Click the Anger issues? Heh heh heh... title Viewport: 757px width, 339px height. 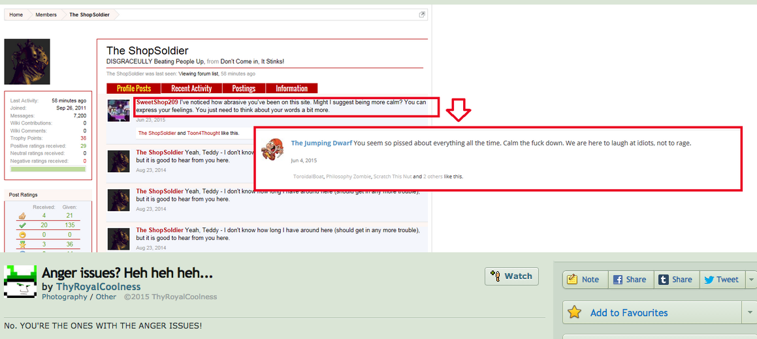[x=127, y=273]
